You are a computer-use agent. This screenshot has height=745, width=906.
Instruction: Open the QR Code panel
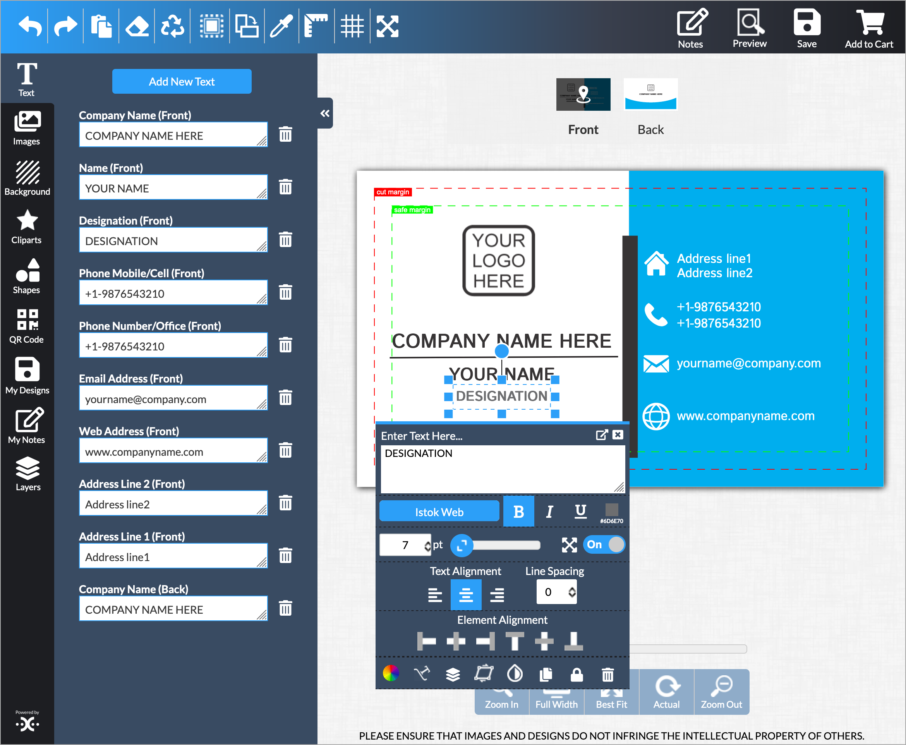(27, 326)
